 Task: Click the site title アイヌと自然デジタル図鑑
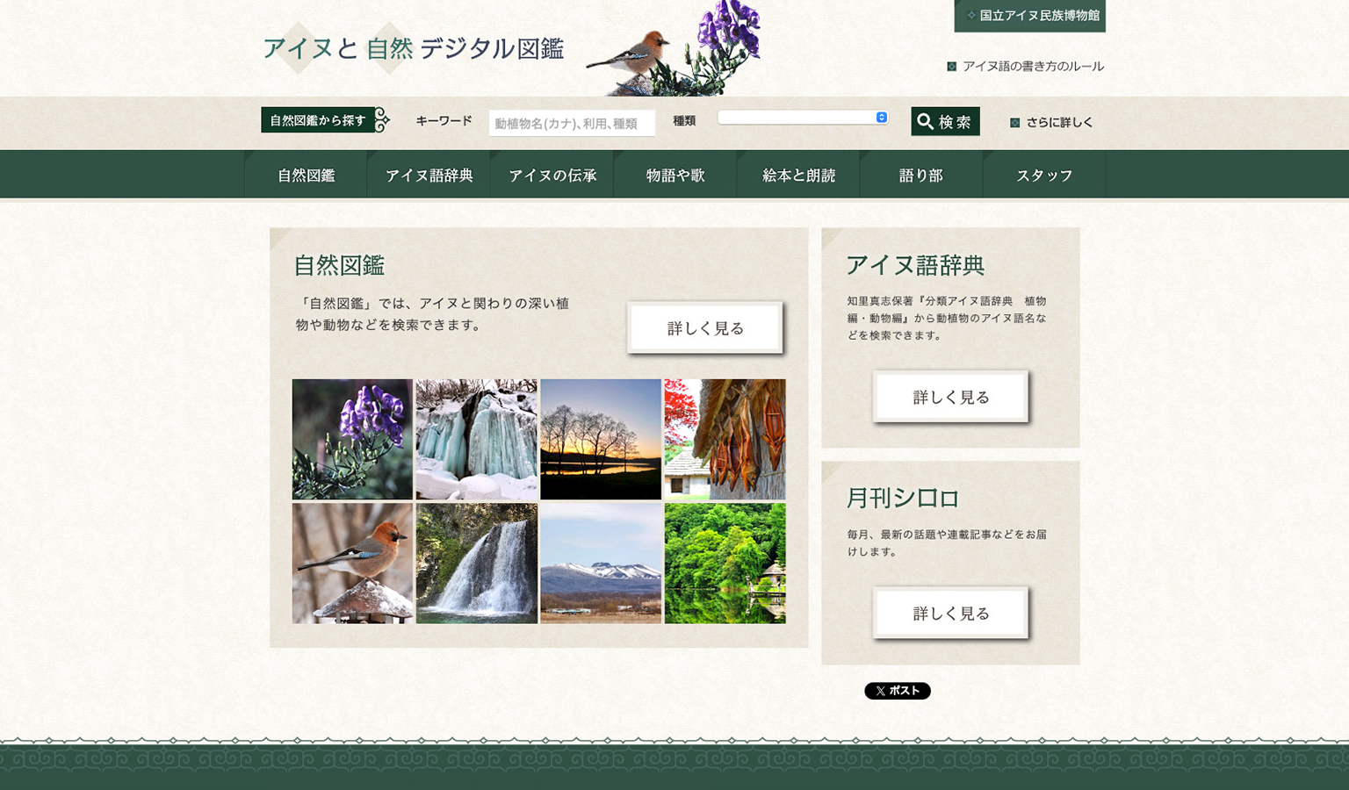tap(415, 50)
